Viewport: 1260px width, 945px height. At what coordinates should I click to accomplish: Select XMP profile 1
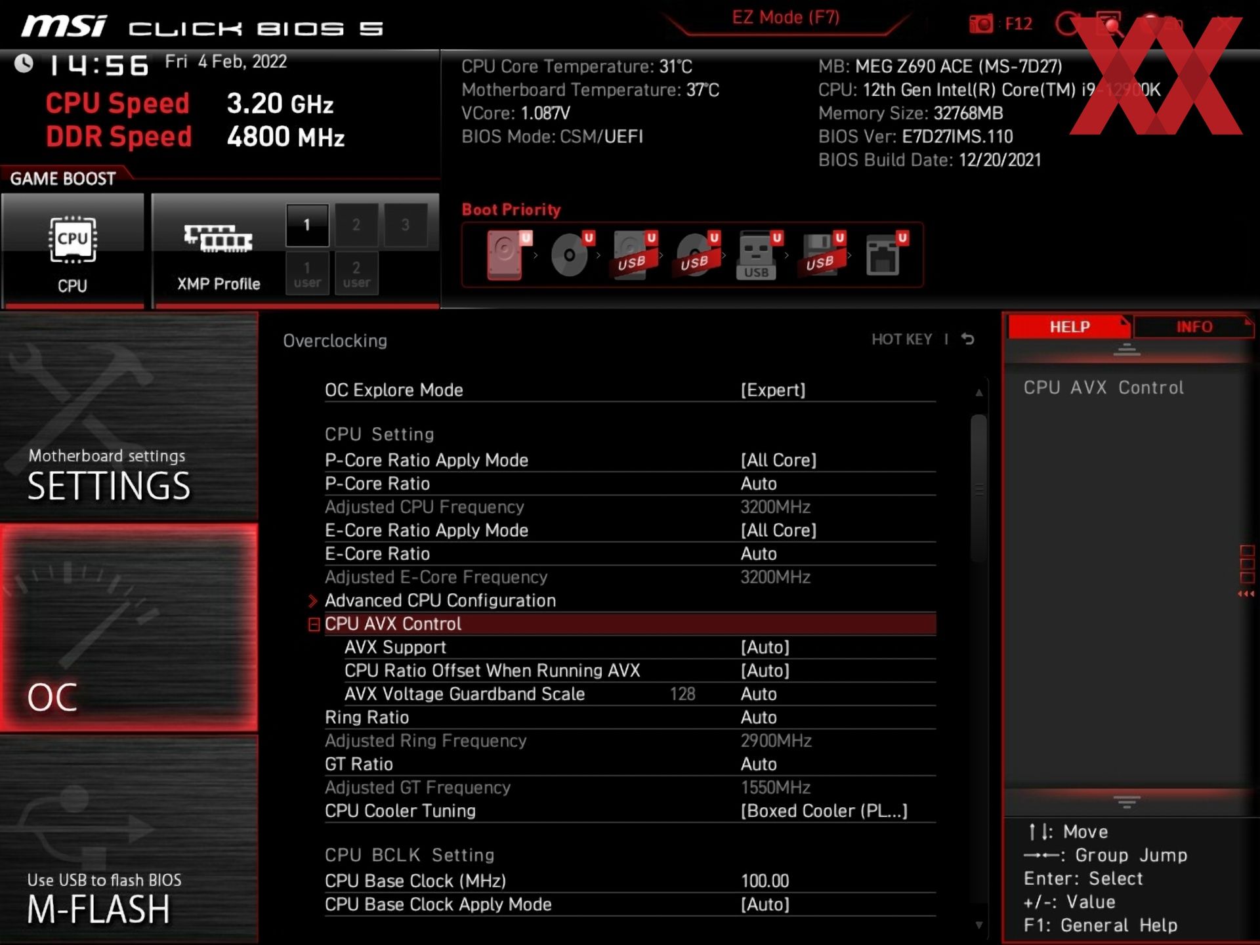point(306,225)
